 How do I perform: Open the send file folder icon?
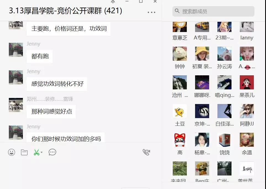pyautogui.click(x=24, y=152)
